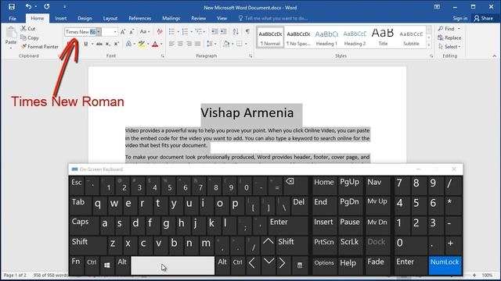Apply the red font color
This screenshot has height=281, width=501.
(x=155, y=44)
